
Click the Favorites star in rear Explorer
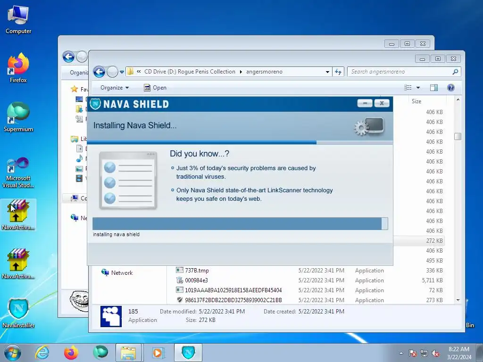tap(74, 89)
